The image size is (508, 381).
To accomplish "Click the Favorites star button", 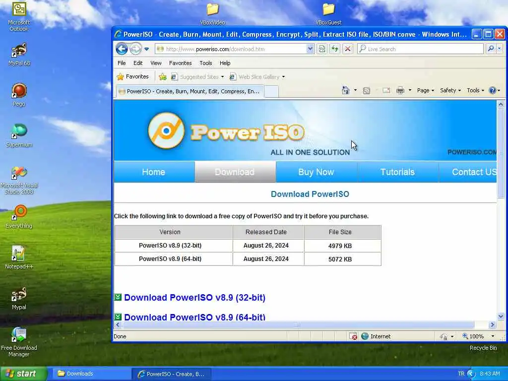I will (x=133, y=77).
